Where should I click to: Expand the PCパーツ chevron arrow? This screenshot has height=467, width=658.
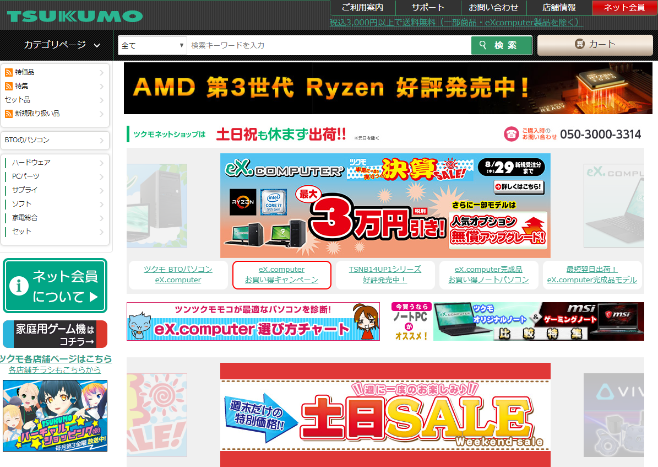pos(101,176)
